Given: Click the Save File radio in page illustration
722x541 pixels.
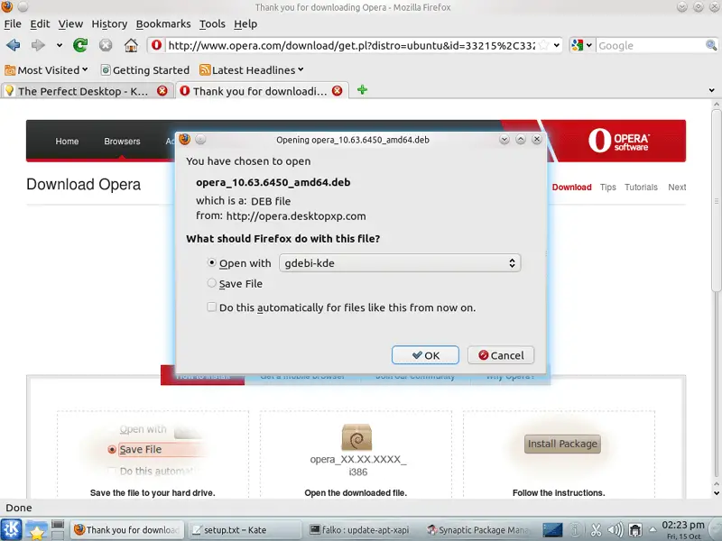Looking at the screenshot, I should pyautogui.click(x=111, y=449).
